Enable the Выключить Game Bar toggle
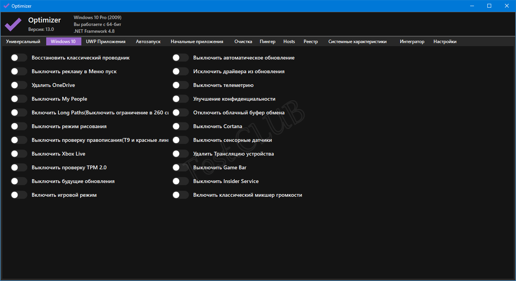This screenshot has height=281, width=516. (x=181, y=167)
